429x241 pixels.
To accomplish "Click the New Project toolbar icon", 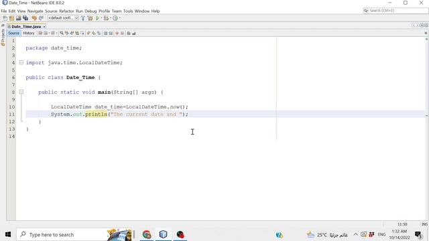I will click(x=12, y=18).
